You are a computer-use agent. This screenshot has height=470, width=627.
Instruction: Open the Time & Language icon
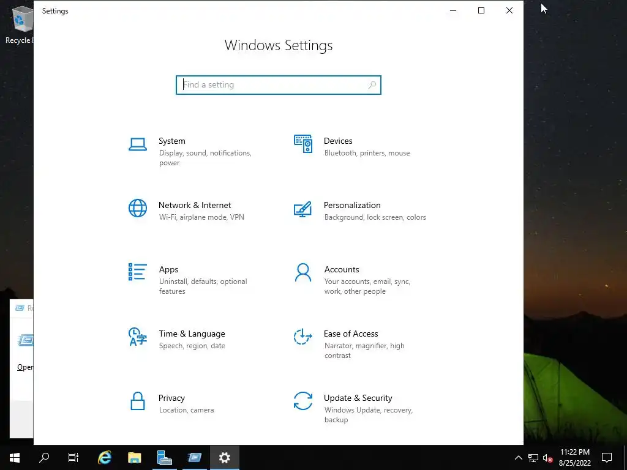138,337
